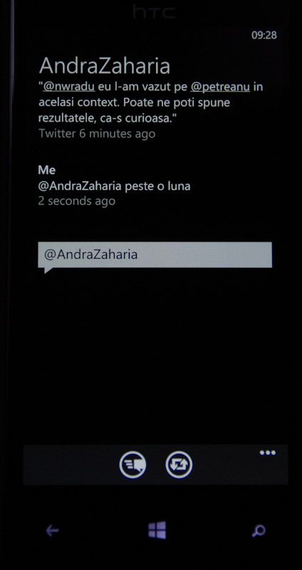Open the @nwradu mention link
Viewport: 302px width, 570px height.
(x=68, y=87)
